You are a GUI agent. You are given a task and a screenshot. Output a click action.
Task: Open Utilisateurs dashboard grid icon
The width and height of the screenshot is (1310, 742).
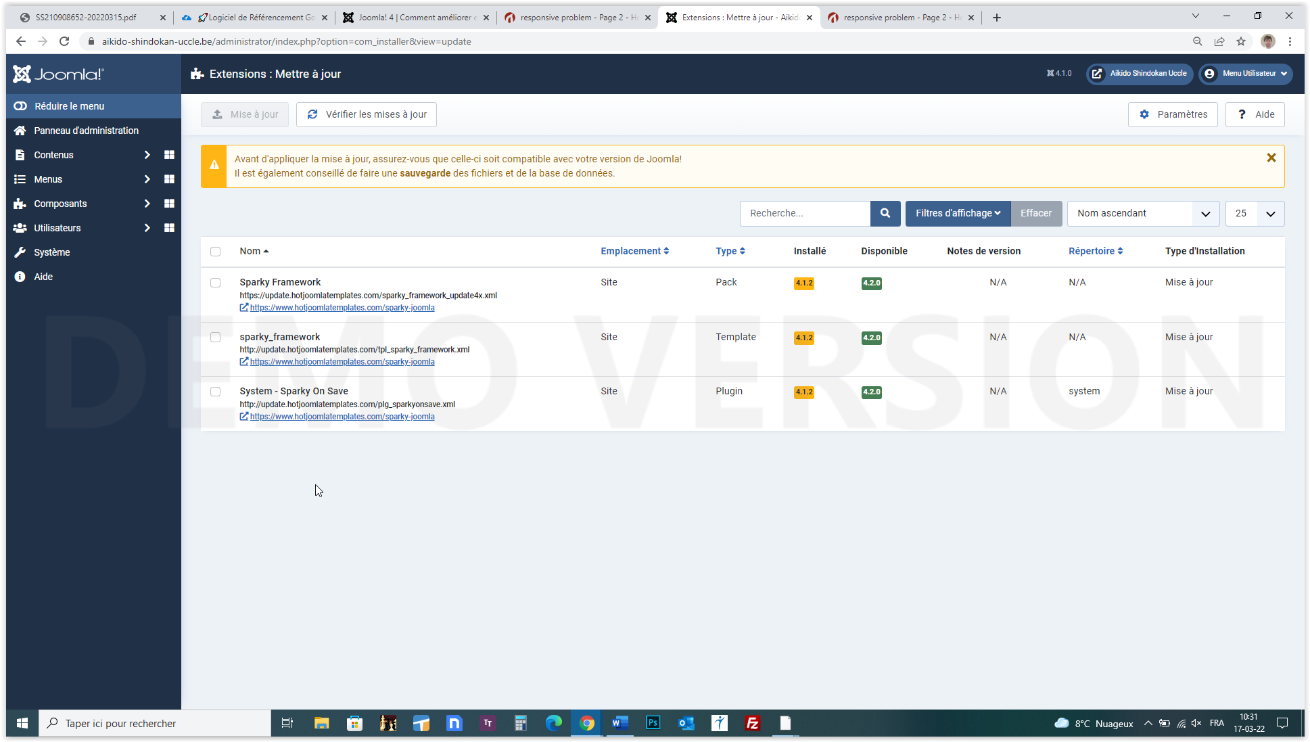[x=169, y=228]
